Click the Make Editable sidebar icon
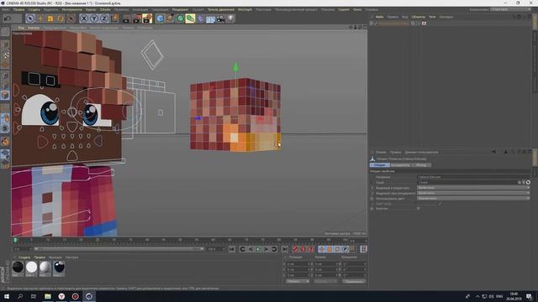Screen dimensions: 538x302 [5, 32]
